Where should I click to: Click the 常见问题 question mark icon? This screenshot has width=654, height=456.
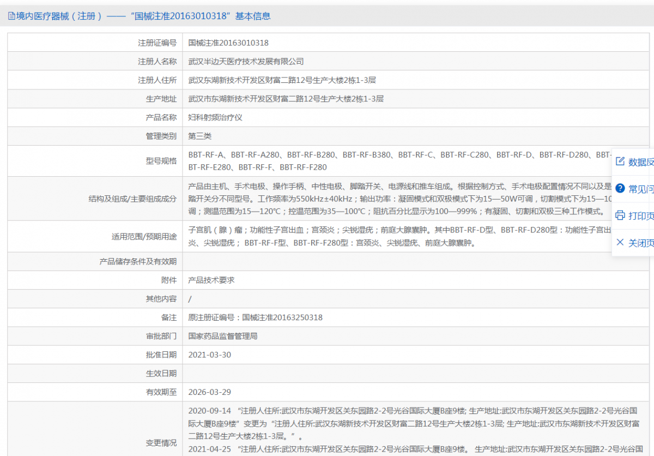(621, 189)
